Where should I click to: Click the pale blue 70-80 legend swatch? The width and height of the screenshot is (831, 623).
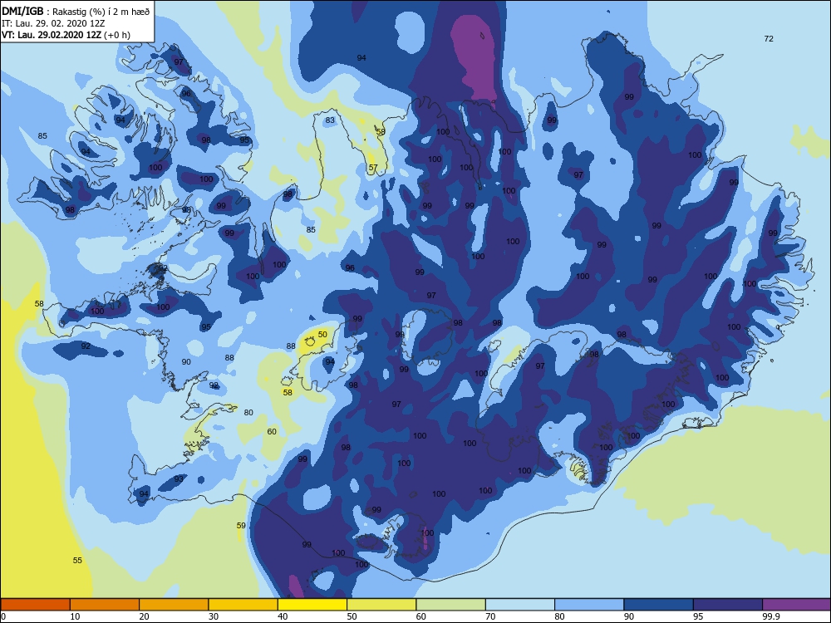(520, 605)
